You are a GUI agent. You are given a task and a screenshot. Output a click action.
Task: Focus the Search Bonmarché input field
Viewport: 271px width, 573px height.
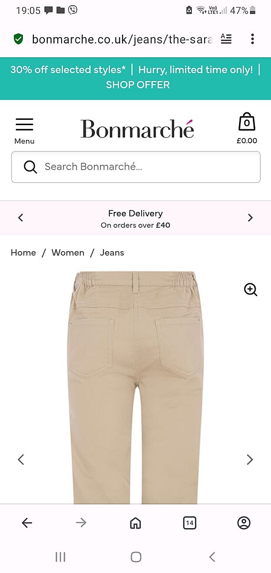(136, 167)
